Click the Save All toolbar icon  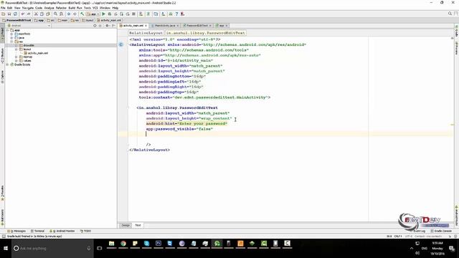click(9, 14)
